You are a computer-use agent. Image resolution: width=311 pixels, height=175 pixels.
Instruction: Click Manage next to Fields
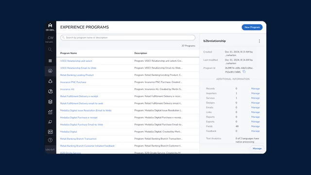point(255,126)
